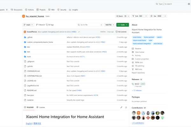Screen dimensions: 191x127
Task: Open the custom_components/xiaomi_home folder icon
Action: tap(25, 42)
